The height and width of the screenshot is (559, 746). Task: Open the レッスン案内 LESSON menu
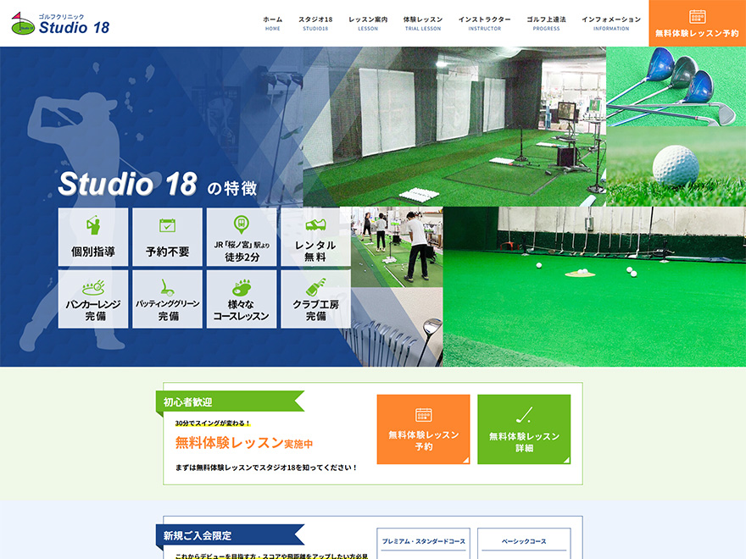(368, 24)
